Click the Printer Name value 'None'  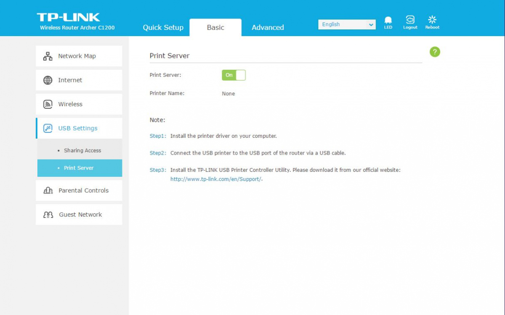[x=229, y=94]
